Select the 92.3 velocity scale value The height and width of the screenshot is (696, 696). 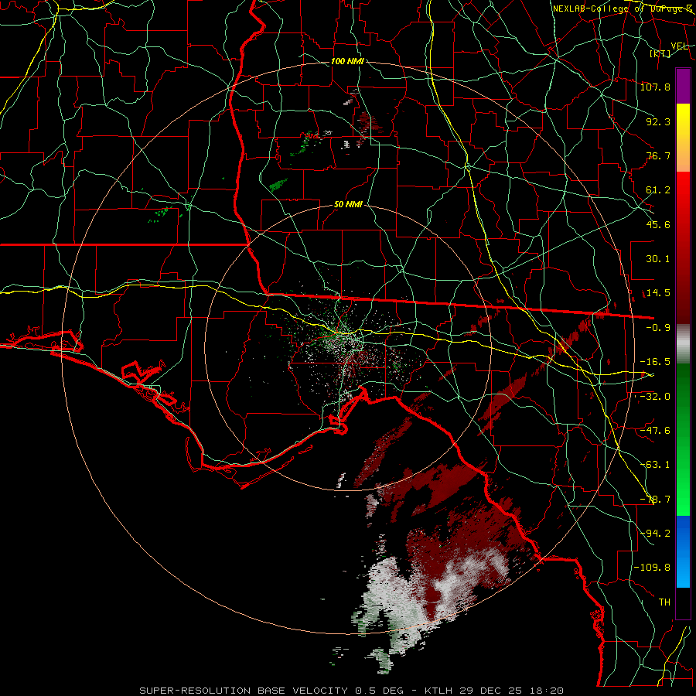click(658, 121)
